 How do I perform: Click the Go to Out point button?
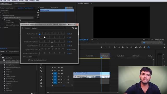pyautogui.click(x=131, y=47)
